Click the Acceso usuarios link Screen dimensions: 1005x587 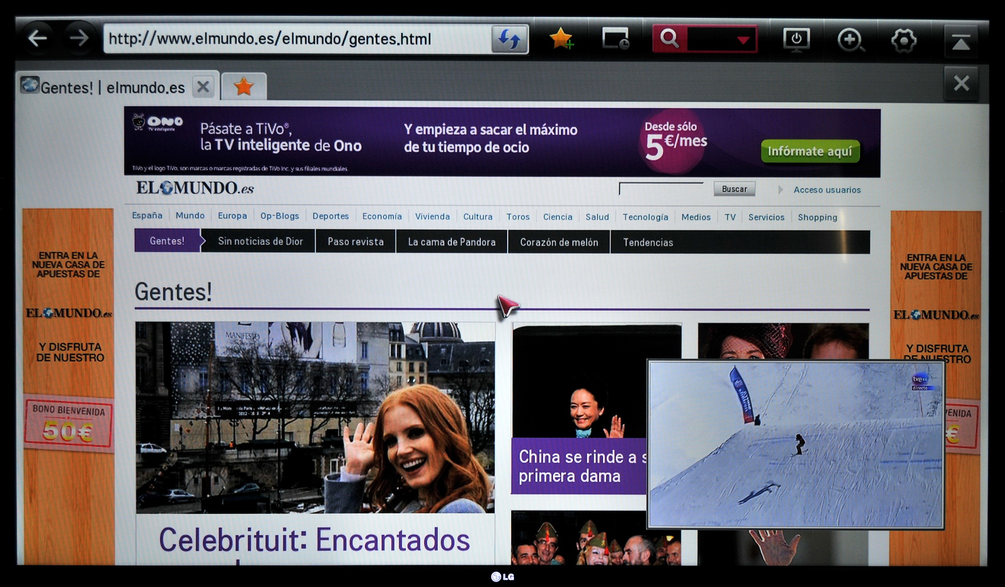(x=826, y=190)
